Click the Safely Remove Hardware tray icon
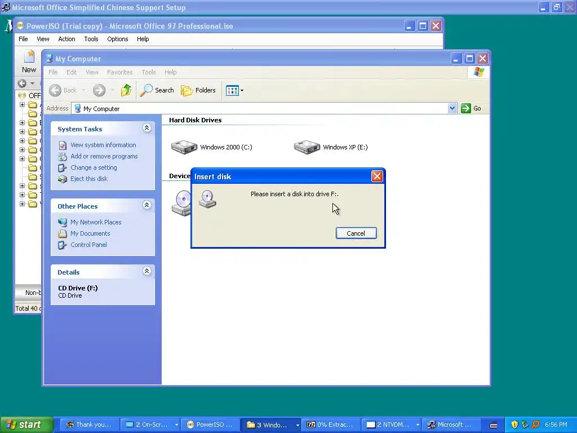This screenshot has width=577, height=433. [x=525, y=425]
